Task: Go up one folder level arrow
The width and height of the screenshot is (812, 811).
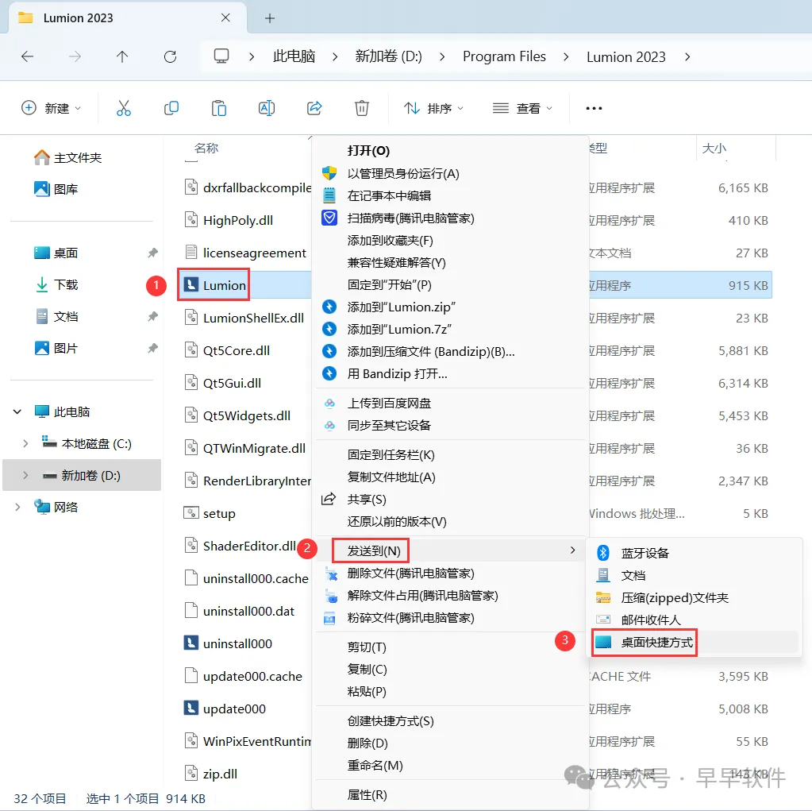Action: (122, 56)
